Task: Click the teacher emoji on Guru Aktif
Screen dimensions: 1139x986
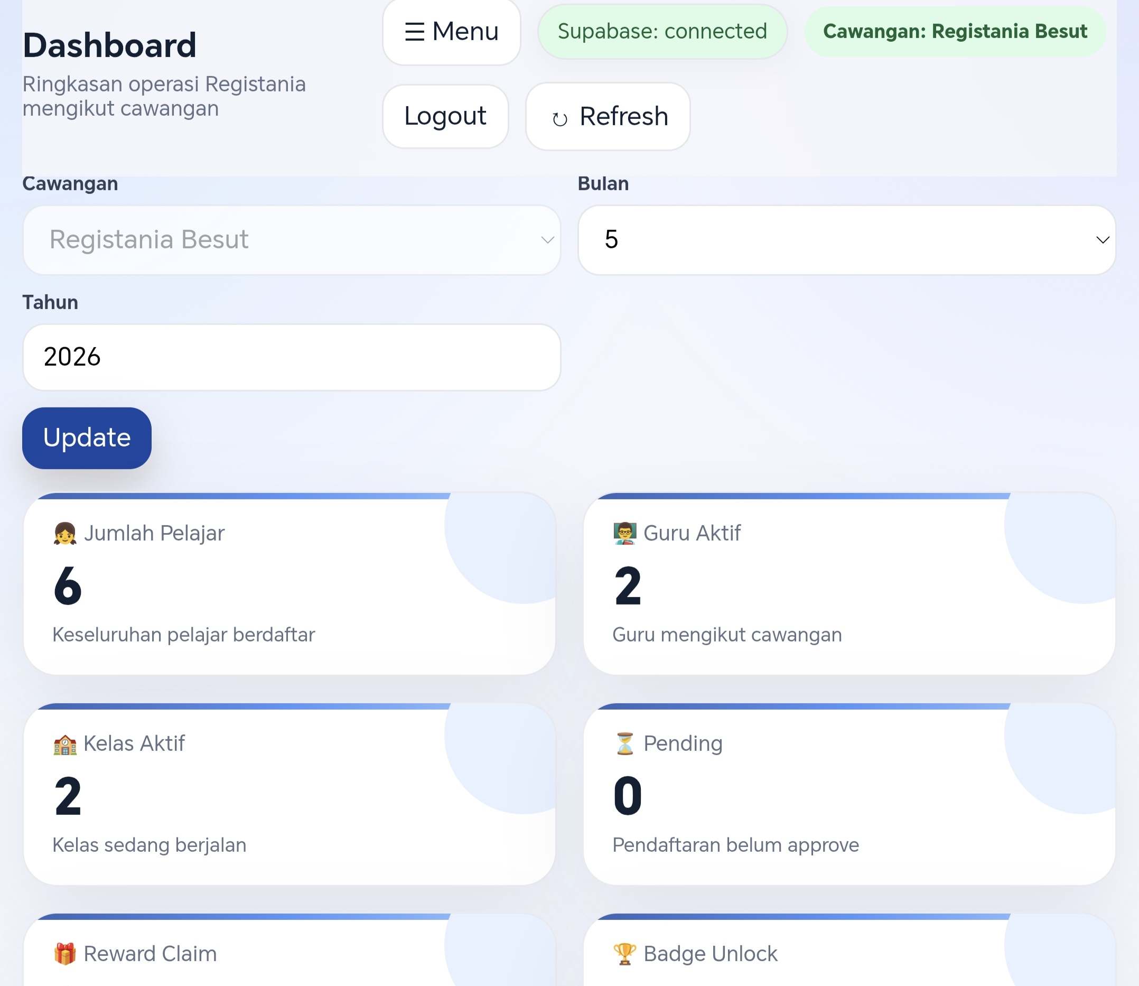Action: pos(625,533)
